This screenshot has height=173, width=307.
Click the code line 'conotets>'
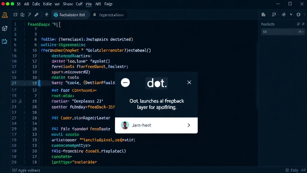point(62,156)
